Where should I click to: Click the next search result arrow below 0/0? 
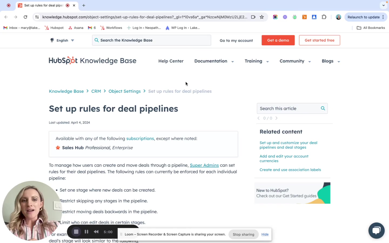point(276,118)
